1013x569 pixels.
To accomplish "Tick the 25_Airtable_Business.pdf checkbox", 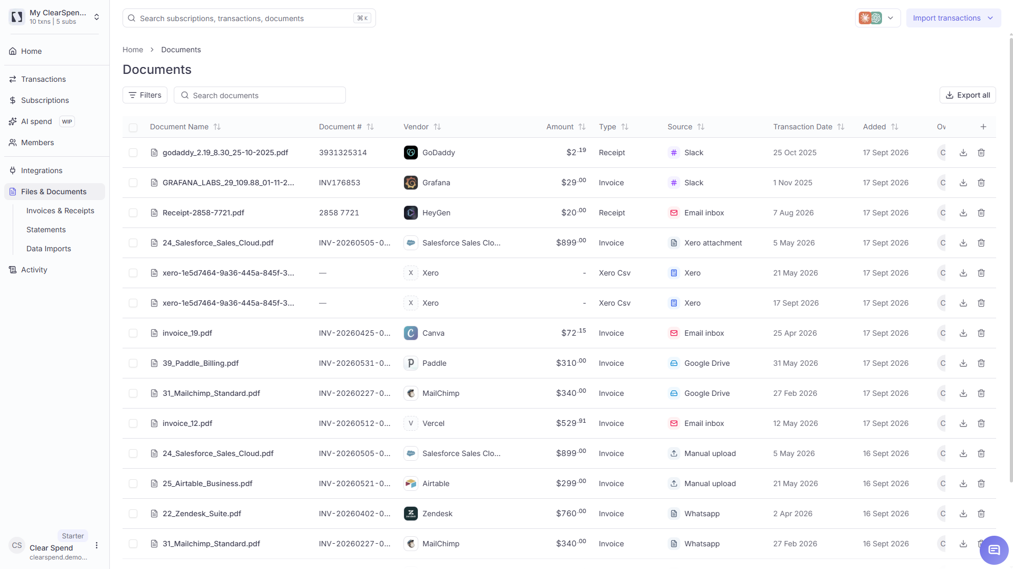I will 133,483.
